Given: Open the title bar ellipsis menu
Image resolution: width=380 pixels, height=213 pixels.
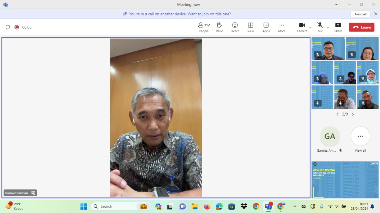Looking at the screenshot, I should click(x=336, y=4).
